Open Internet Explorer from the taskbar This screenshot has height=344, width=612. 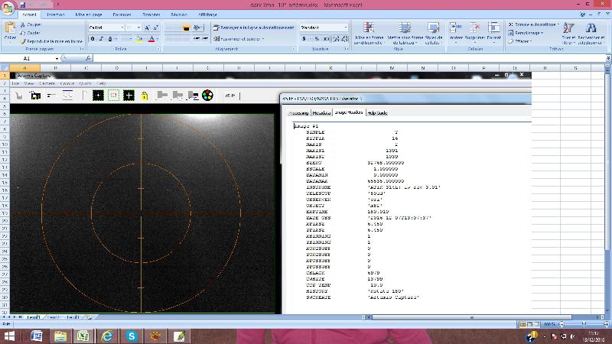(x=106, y=336)
